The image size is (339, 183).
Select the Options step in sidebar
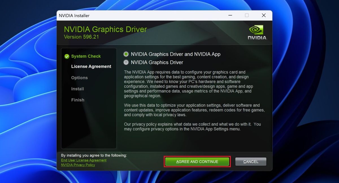pos(79,78)
